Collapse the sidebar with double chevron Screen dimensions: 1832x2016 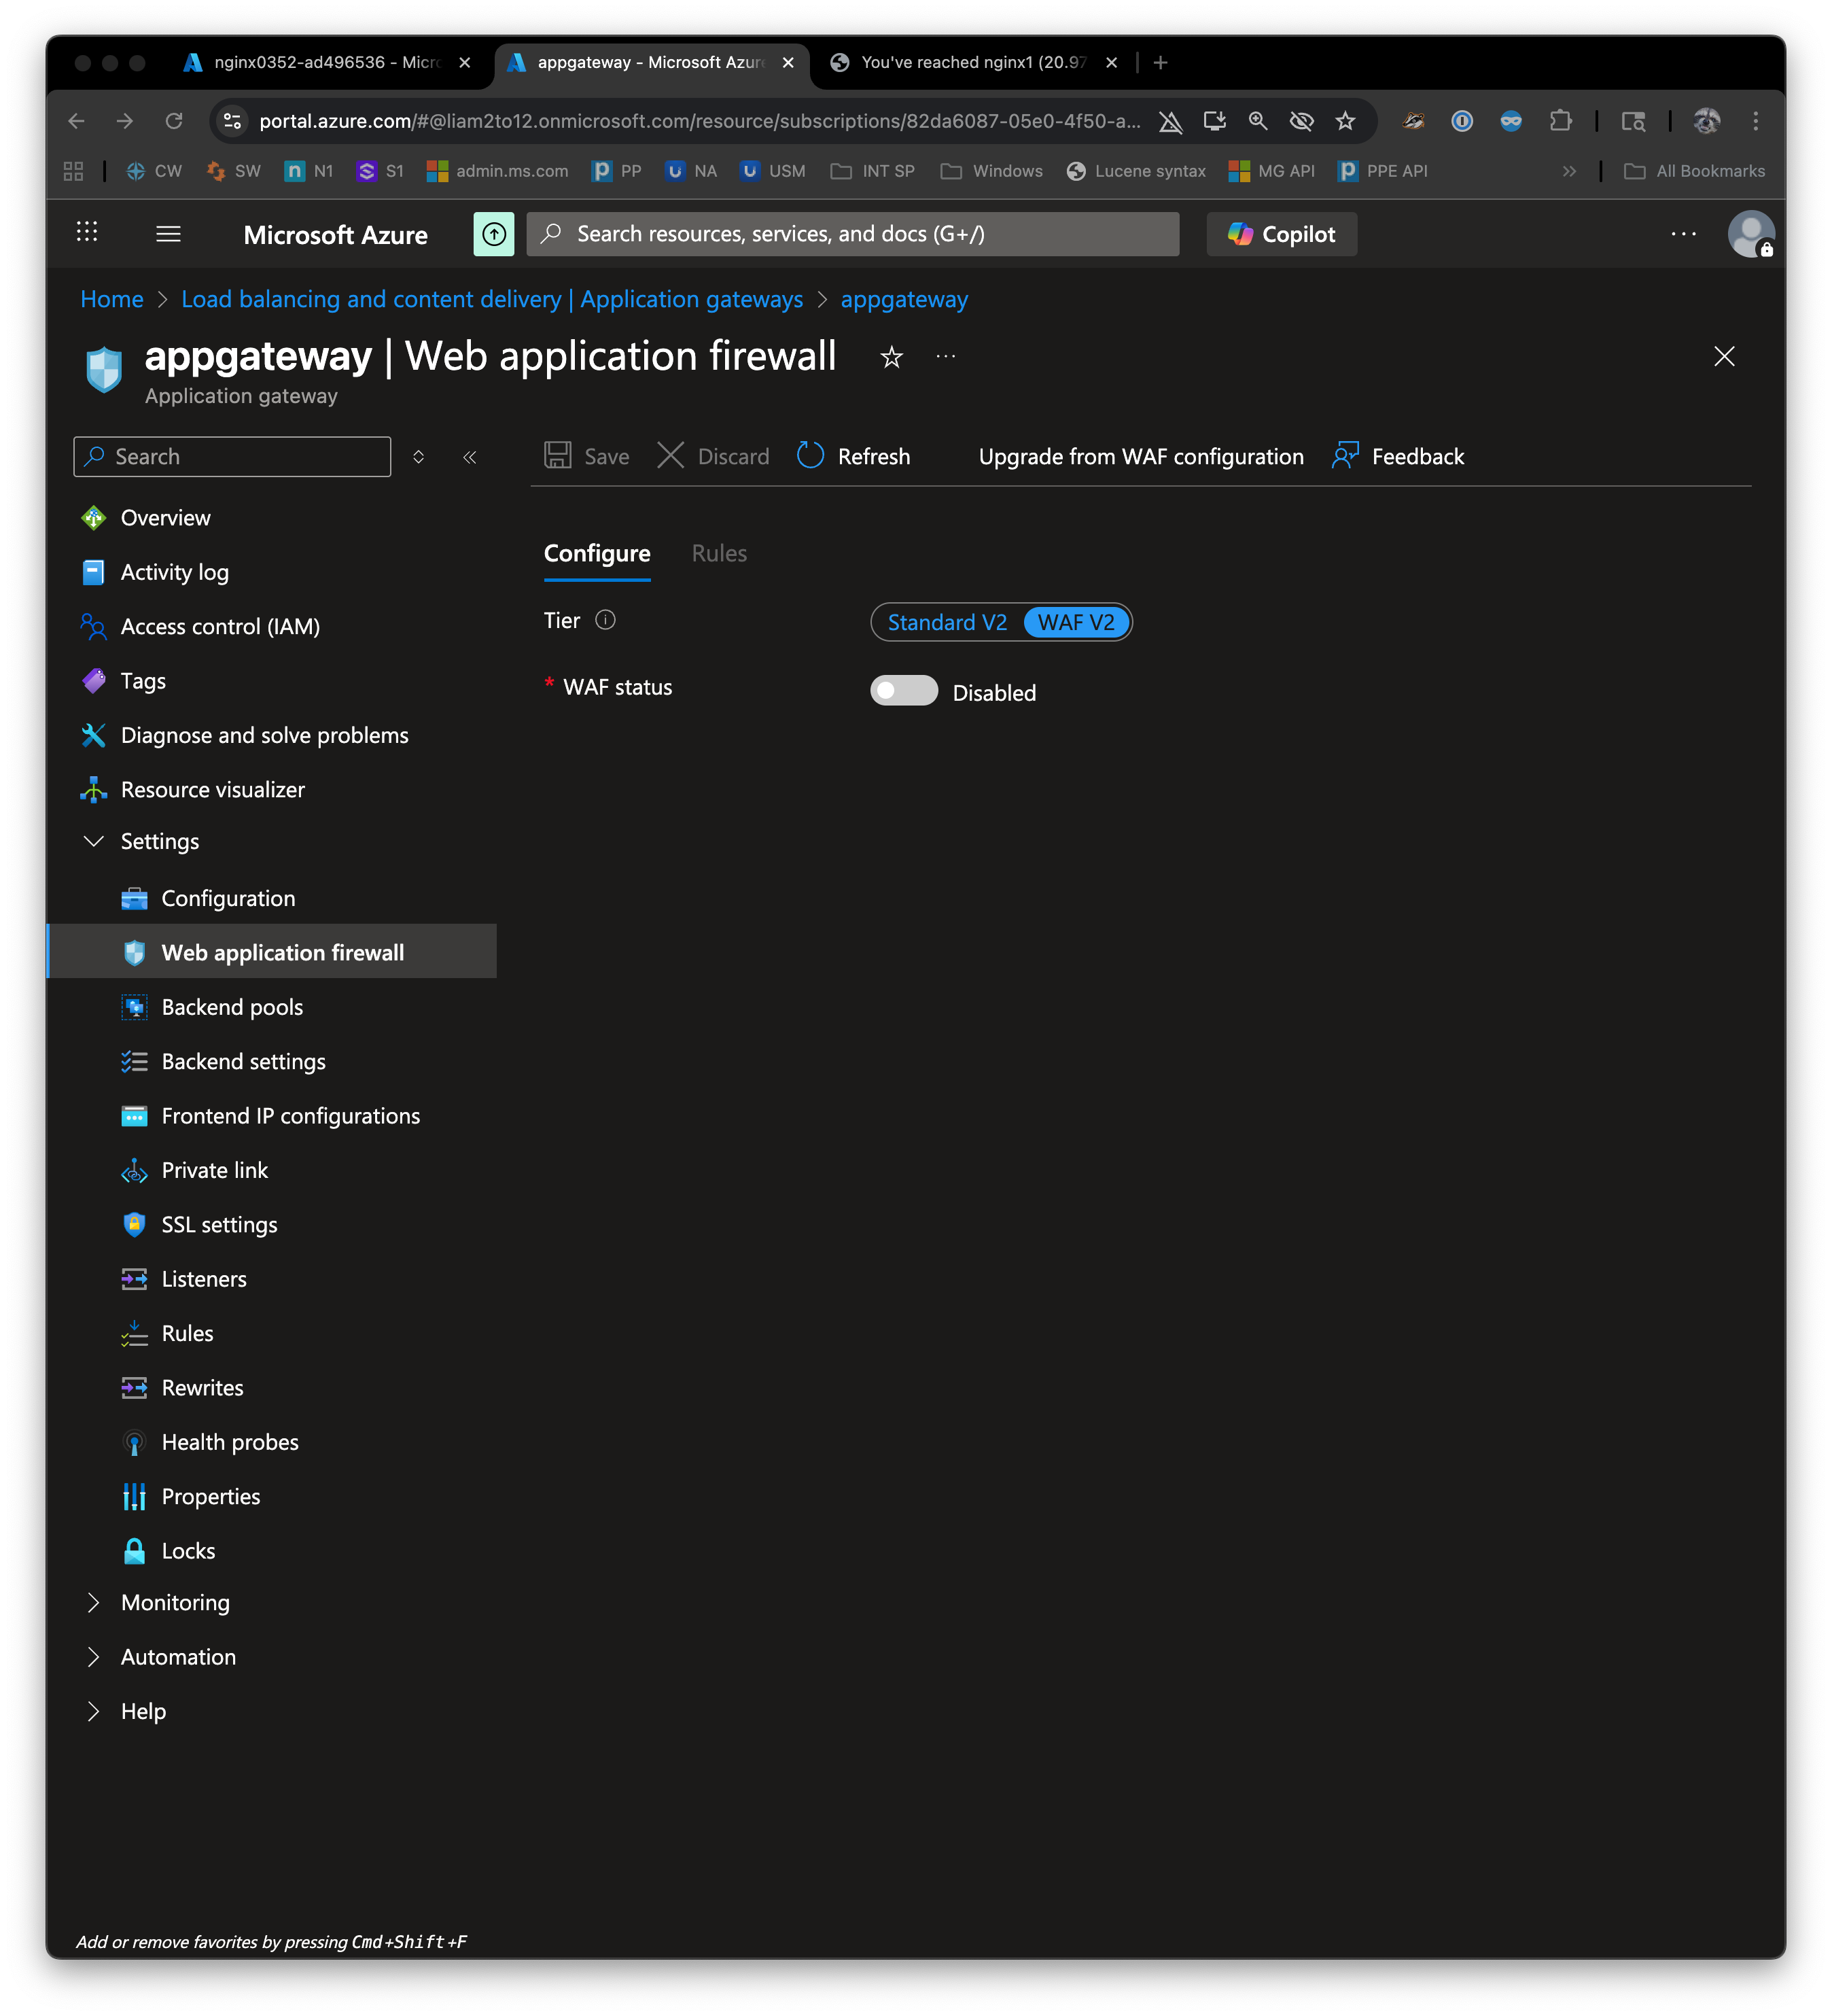[470, 457]
